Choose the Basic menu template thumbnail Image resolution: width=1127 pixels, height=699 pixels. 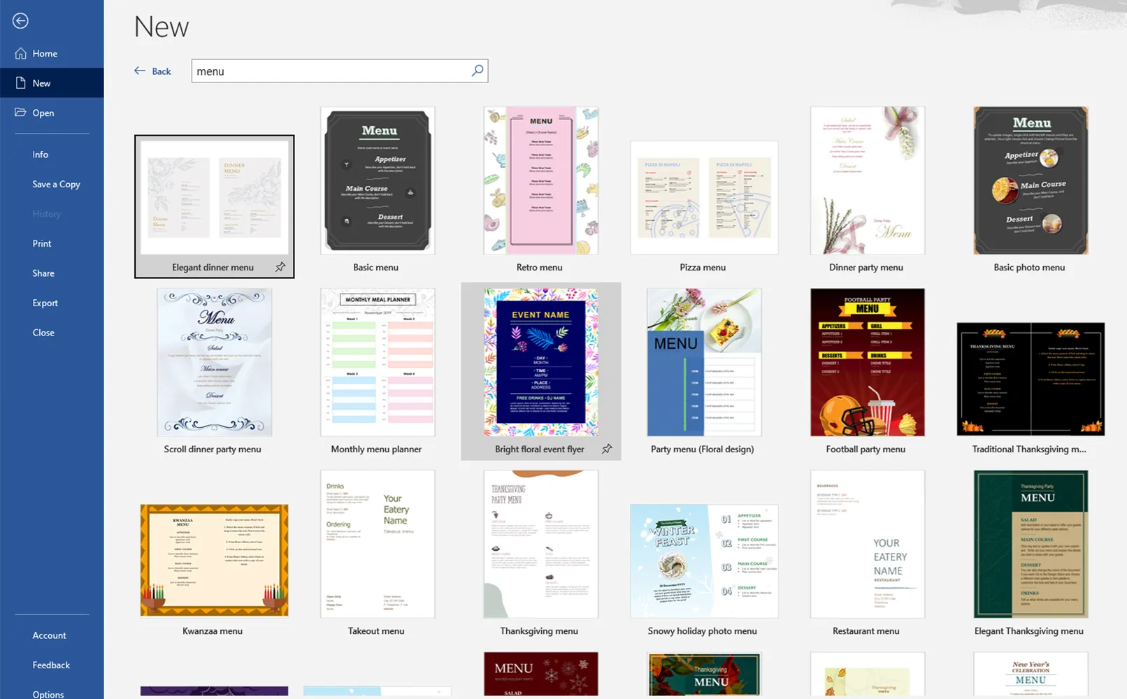(x=378, y=180)
